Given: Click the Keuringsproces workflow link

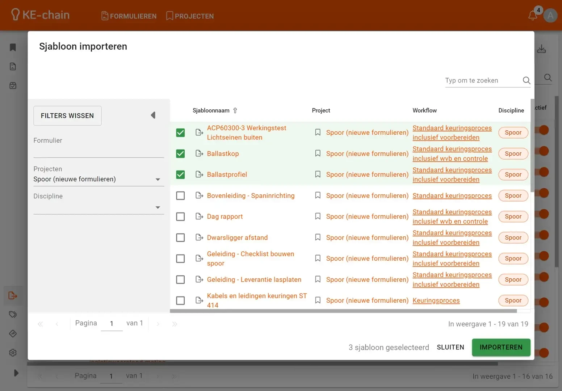Looking at the screenshot, I should point(436,300).
